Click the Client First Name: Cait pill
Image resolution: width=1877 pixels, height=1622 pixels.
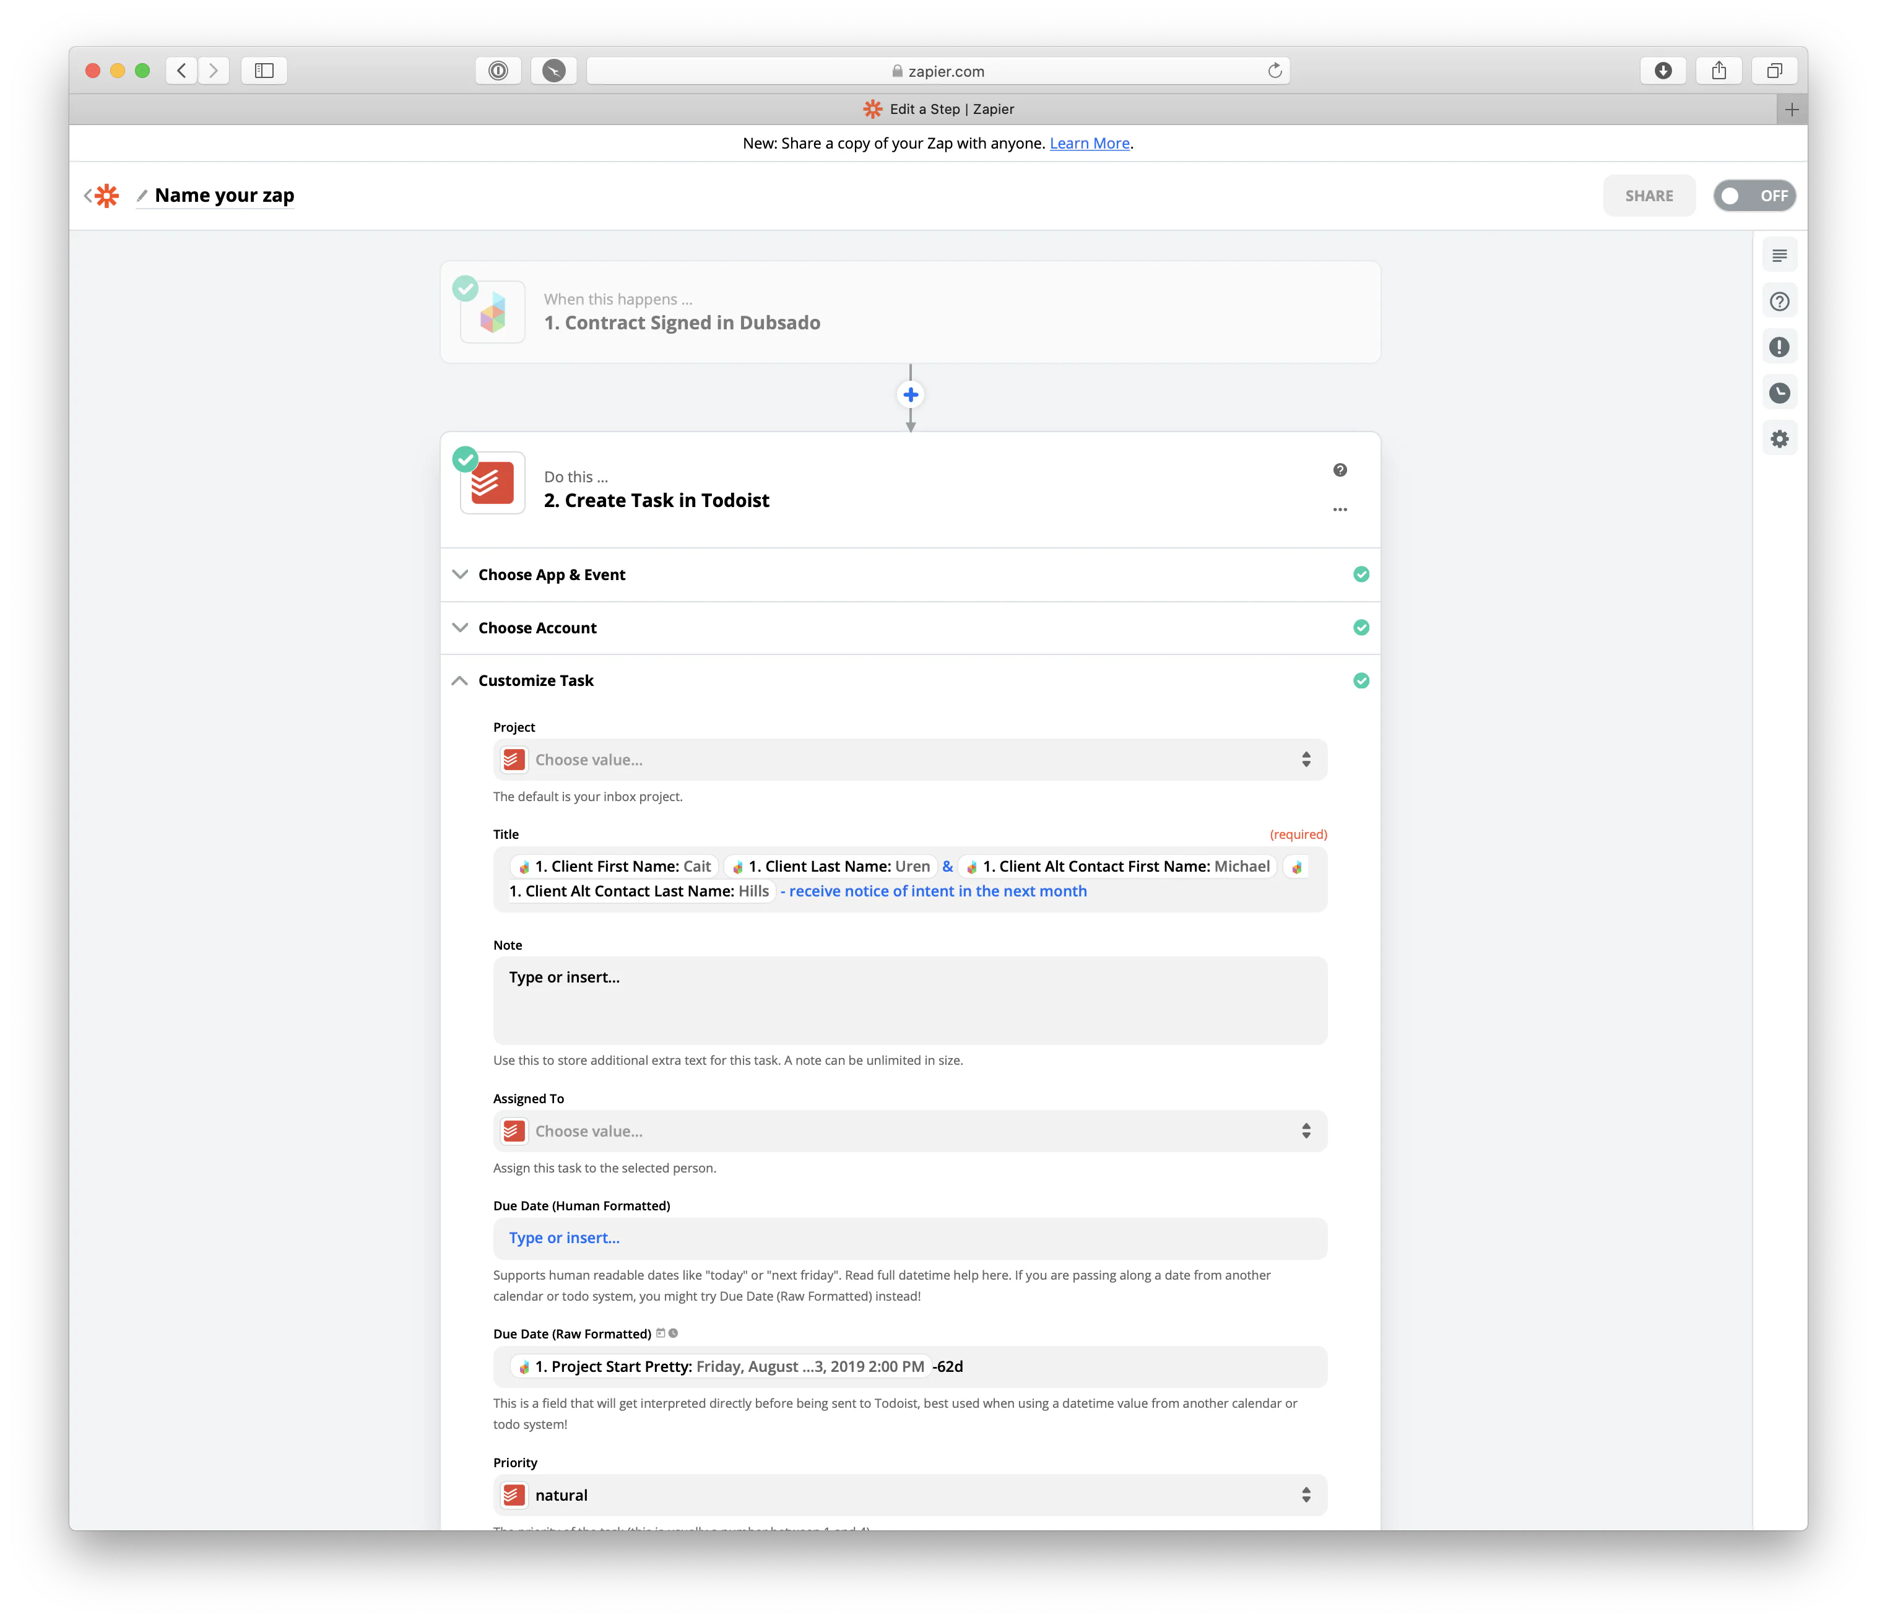(614, 867)
